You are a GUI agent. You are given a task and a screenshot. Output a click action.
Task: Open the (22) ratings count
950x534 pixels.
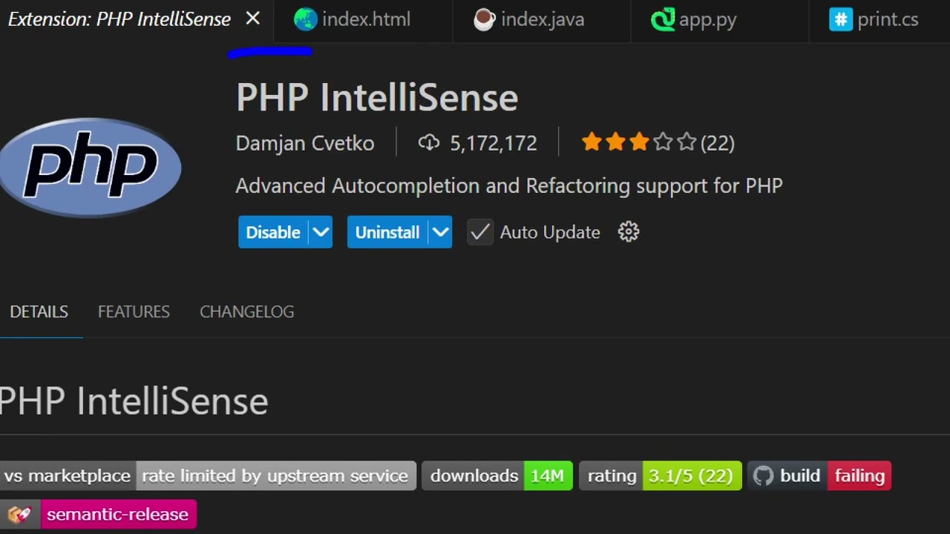(718, 143)
